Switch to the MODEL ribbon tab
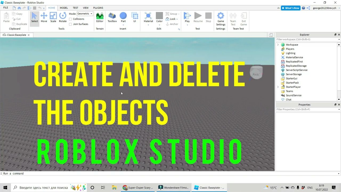Viewport: 341px width, 192px height. pos(64,8)
